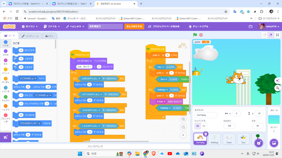This screenshot has height=158, width=282.
Task: Open the チュートリアル tutorials button
Action: [198, 26]
